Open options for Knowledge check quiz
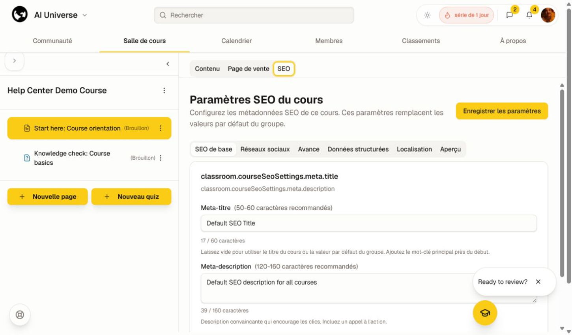 [x=161, y=158]
